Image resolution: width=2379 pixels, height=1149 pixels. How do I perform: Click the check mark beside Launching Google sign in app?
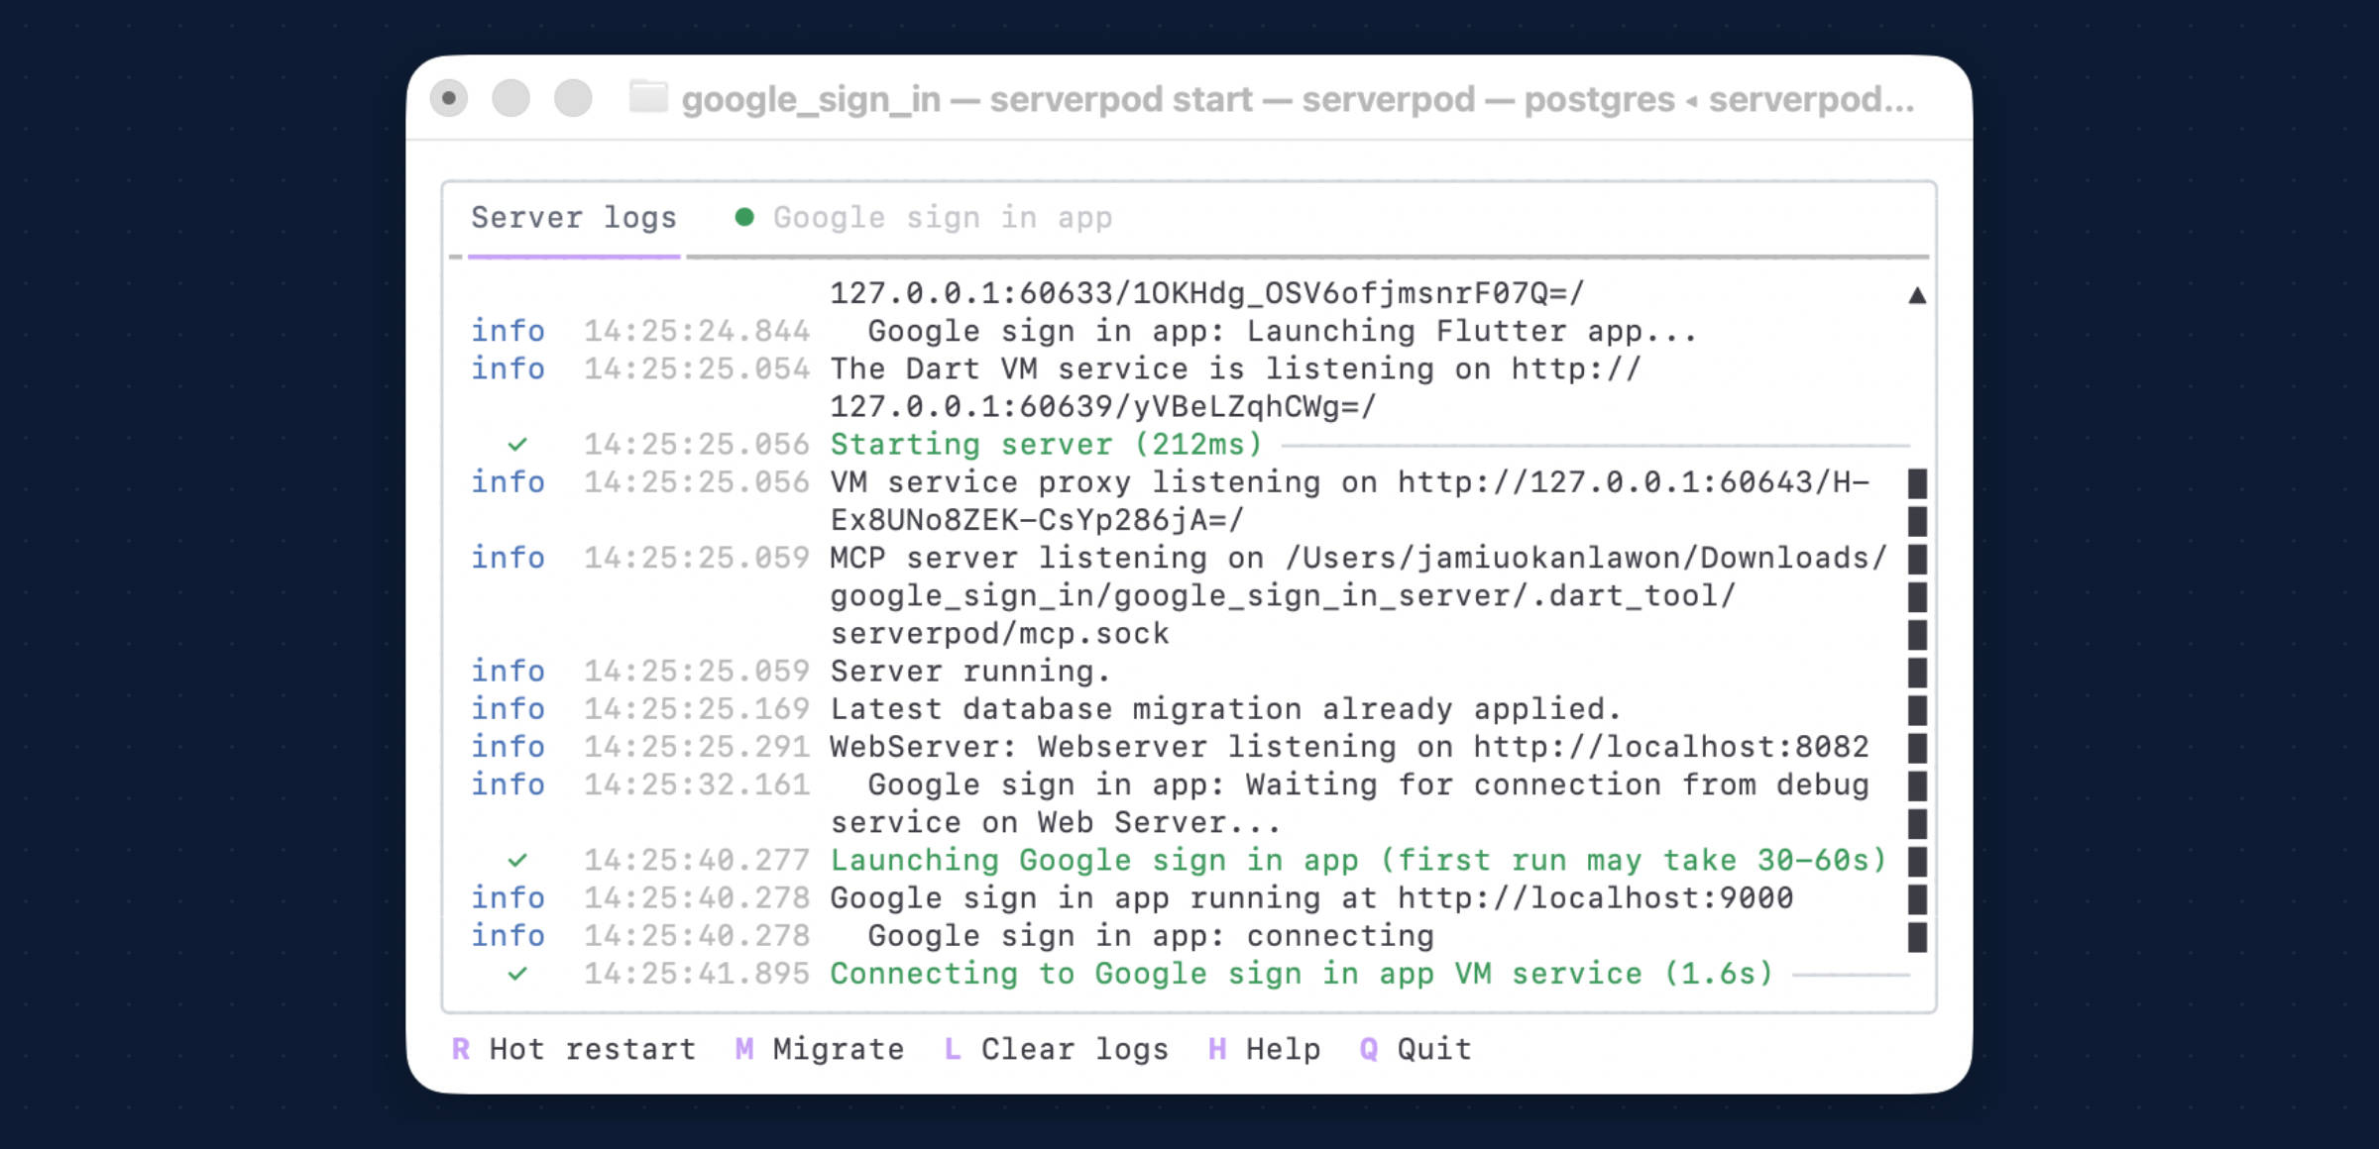click(x=516, y=861)
